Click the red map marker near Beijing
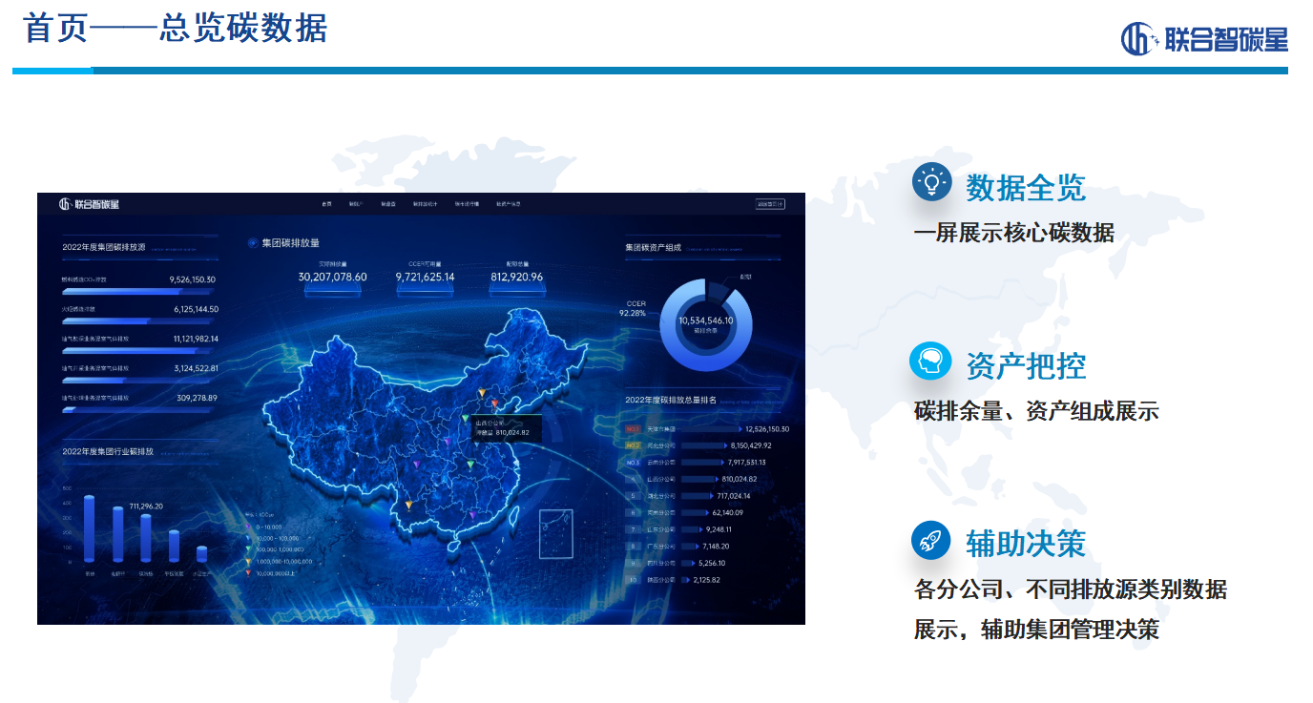The width and height of the screenshot is (1313, 703). click(x=494, y=403)
